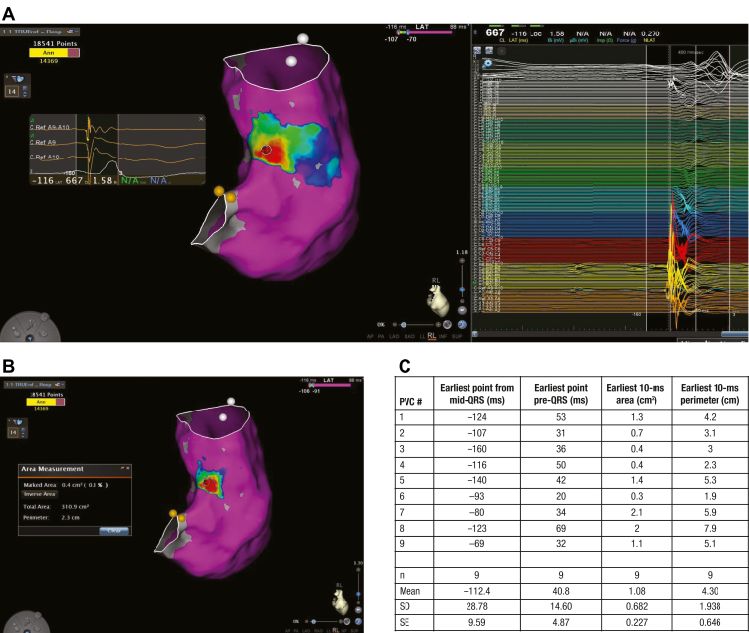This screenshot has width=749, height=633.
Task: Click the Inverse Area button
Action: 39,494
